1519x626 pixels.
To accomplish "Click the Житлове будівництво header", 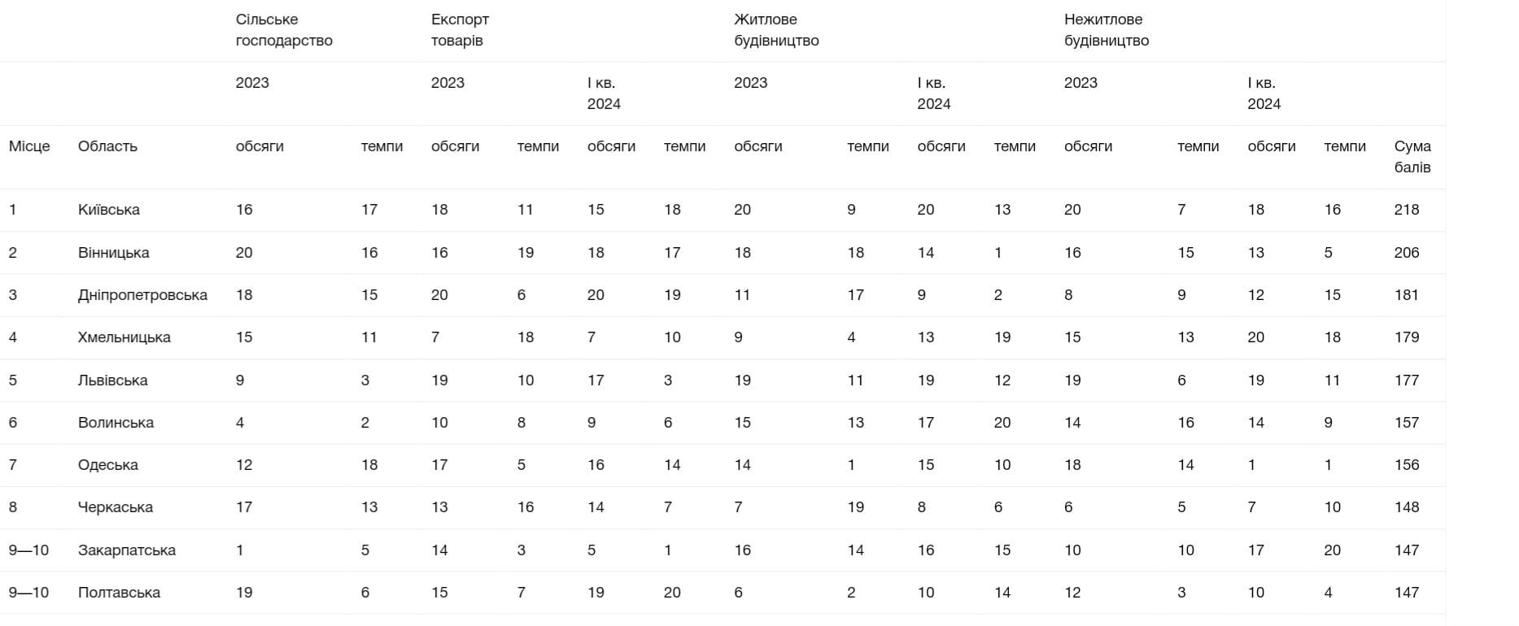I will coord(776,30).
